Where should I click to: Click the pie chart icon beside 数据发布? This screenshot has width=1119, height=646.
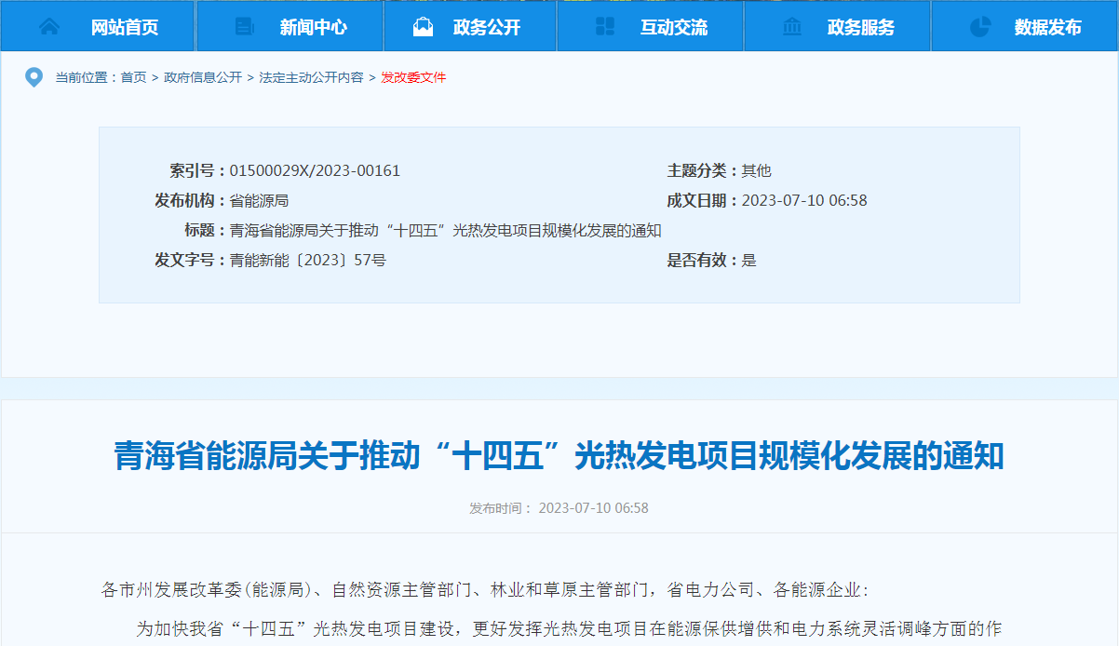pos(980,27)
